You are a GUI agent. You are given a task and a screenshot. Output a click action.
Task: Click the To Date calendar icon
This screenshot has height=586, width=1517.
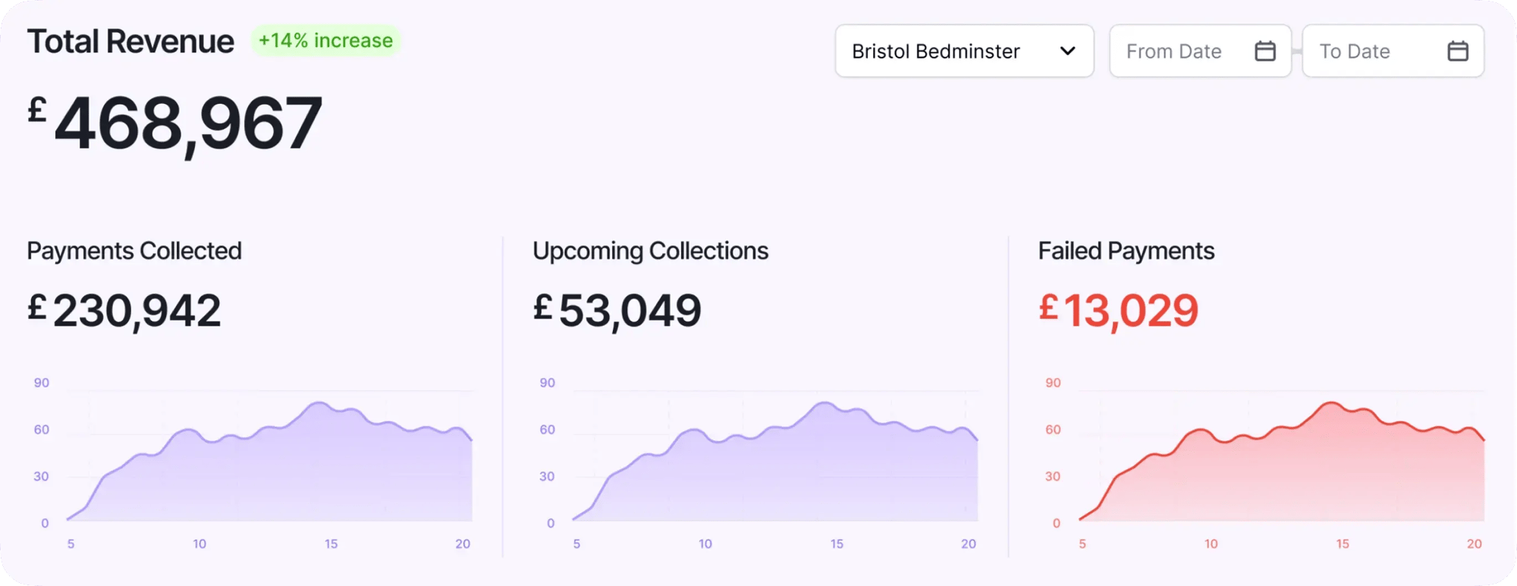1457,51
